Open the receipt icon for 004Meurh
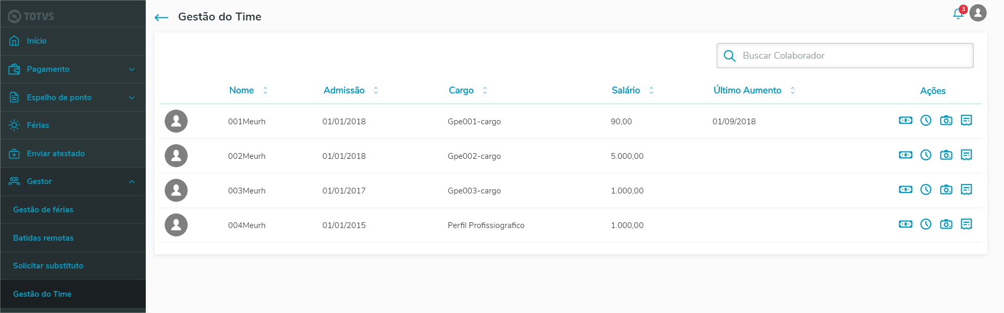The height and width of the screenshot is (313, 1004). pyautogui.click(x=966, y=224)
